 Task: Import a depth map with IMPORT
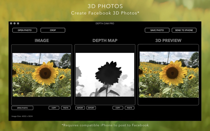[80, 108]
